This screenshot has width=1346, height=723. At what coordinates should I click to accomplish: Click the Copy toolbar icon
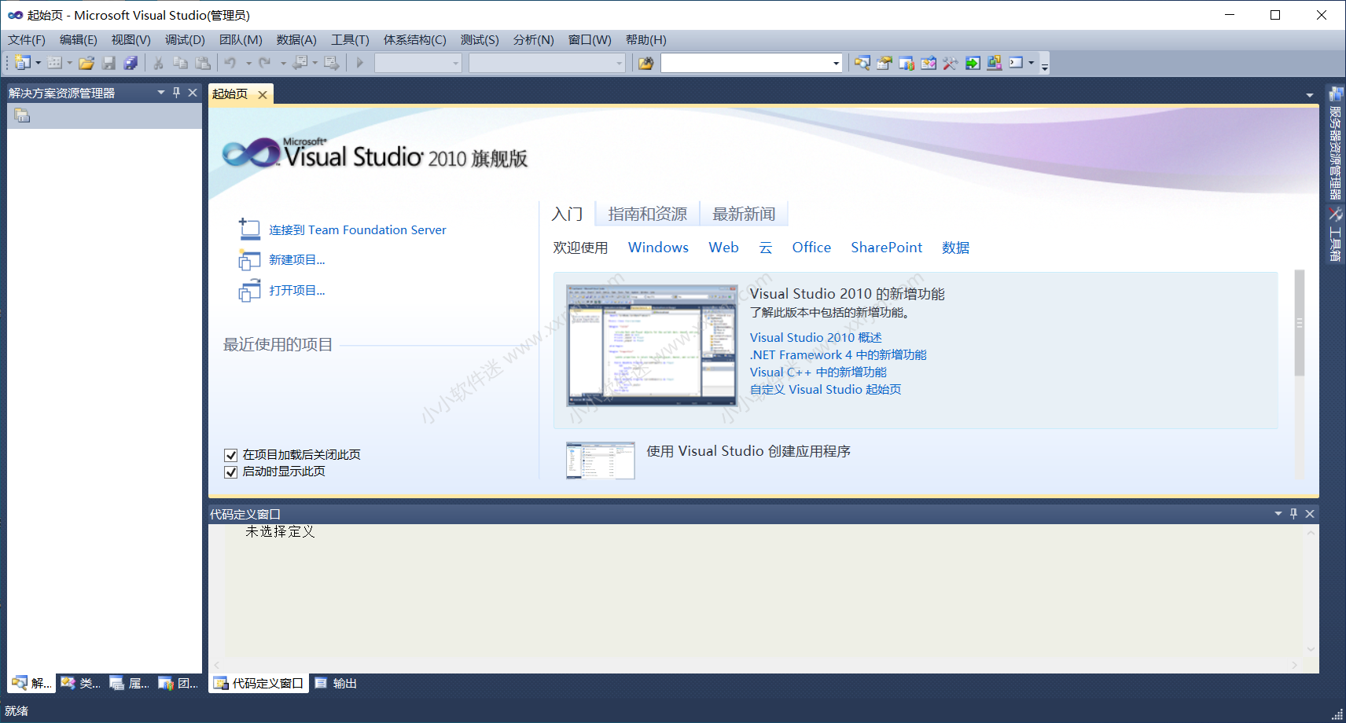[x=180, y=63]
